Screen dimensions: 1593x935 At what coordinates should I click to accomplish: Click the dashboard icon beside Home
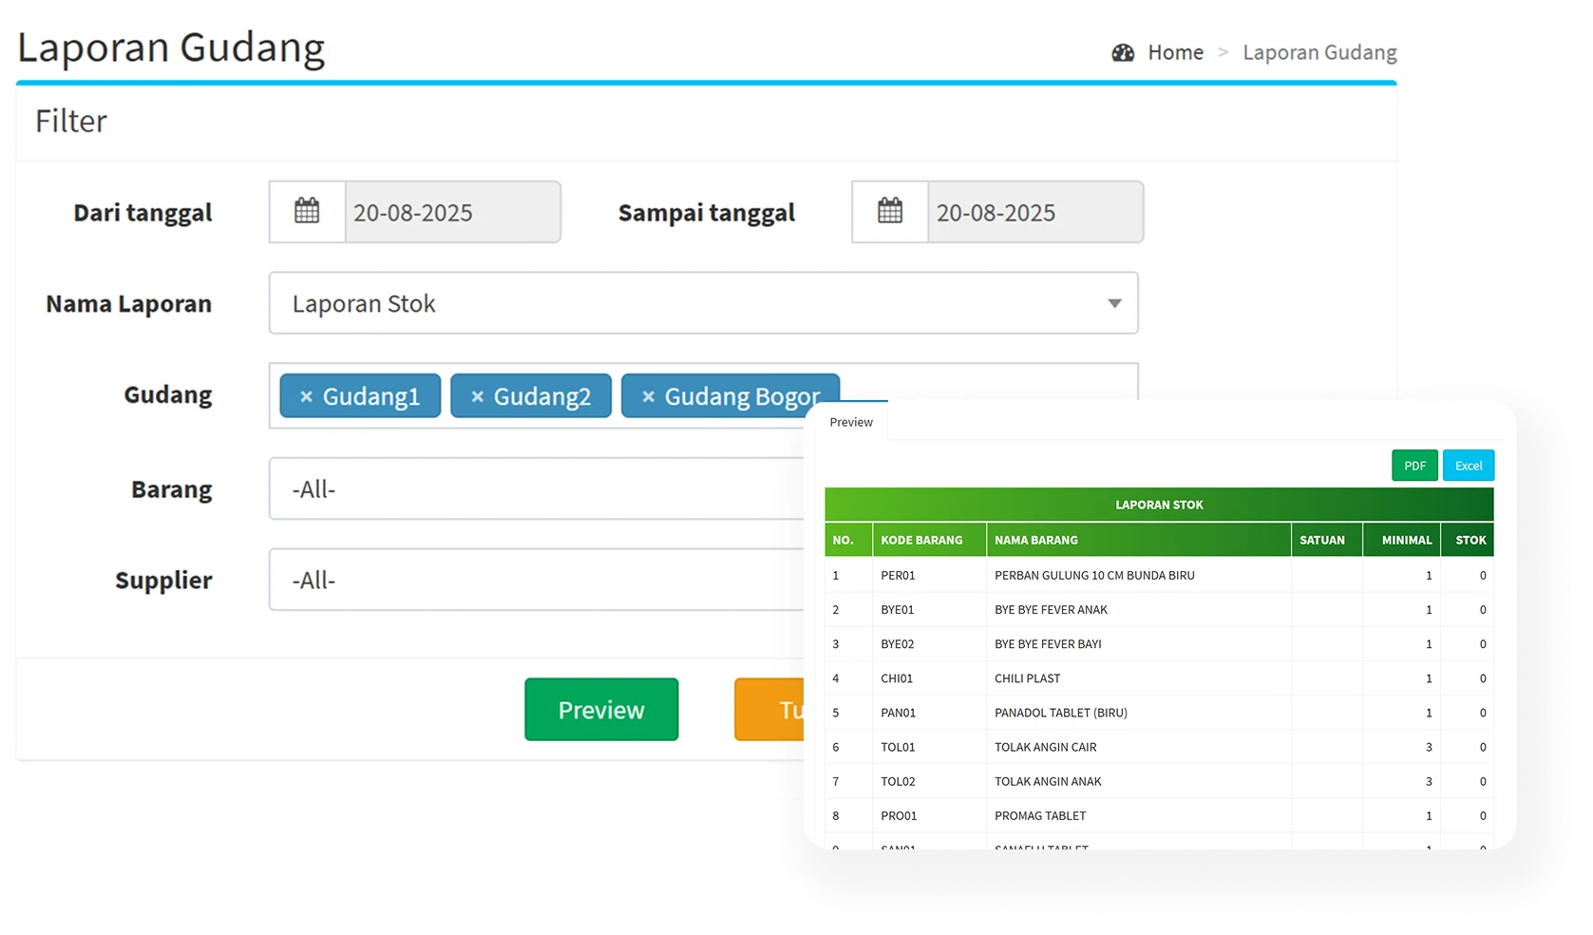coord(1123,53)
